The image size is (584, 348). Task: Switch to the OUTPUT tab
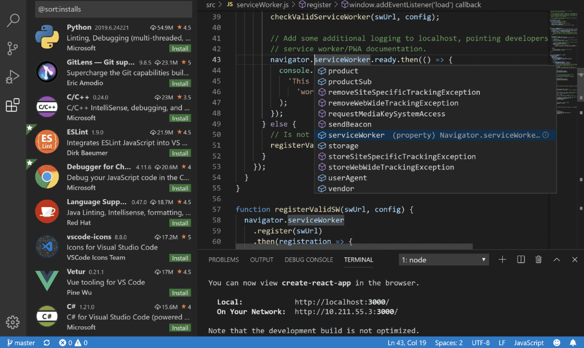(261, 260)
